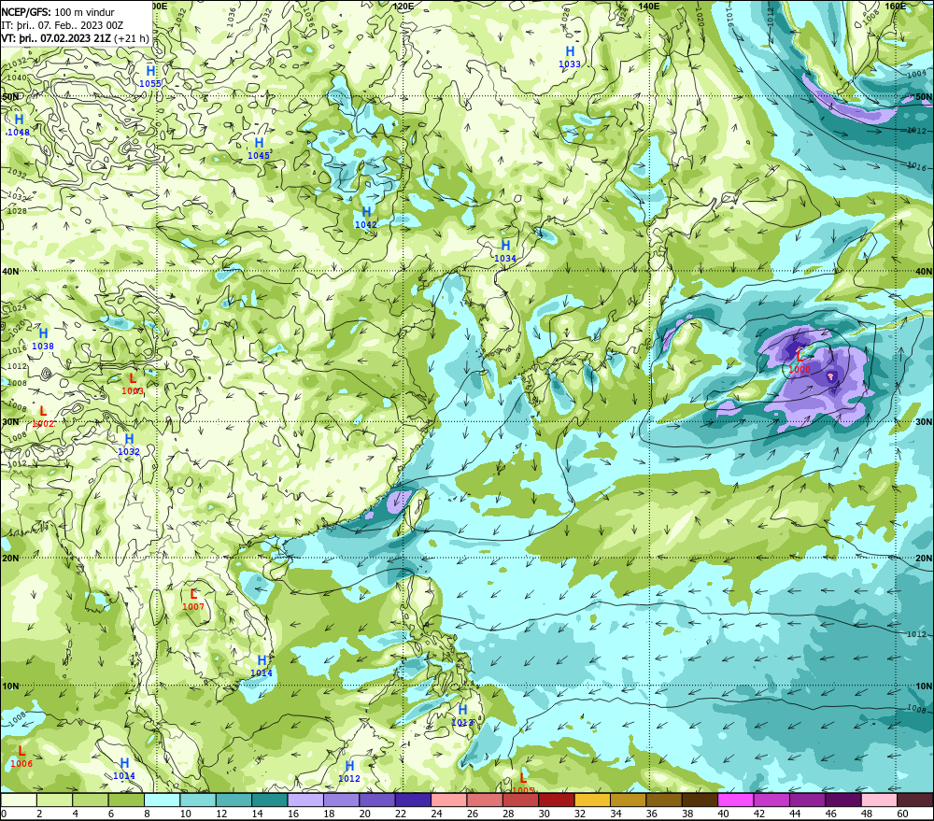Click the dark purple 46-48 legend swatch
The width and height of the screenshot is (934, 821).
[843, 800]
